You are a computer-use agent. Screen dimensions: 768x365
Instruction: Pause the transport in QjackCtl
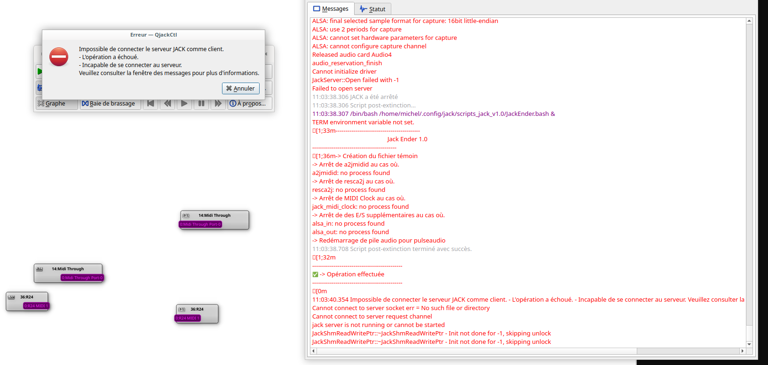[201, 103]
